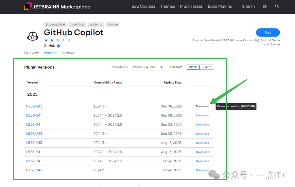This screenshot has height=187, width=295.
Task: Open the search magnifier icon
Action: point(277,6)
